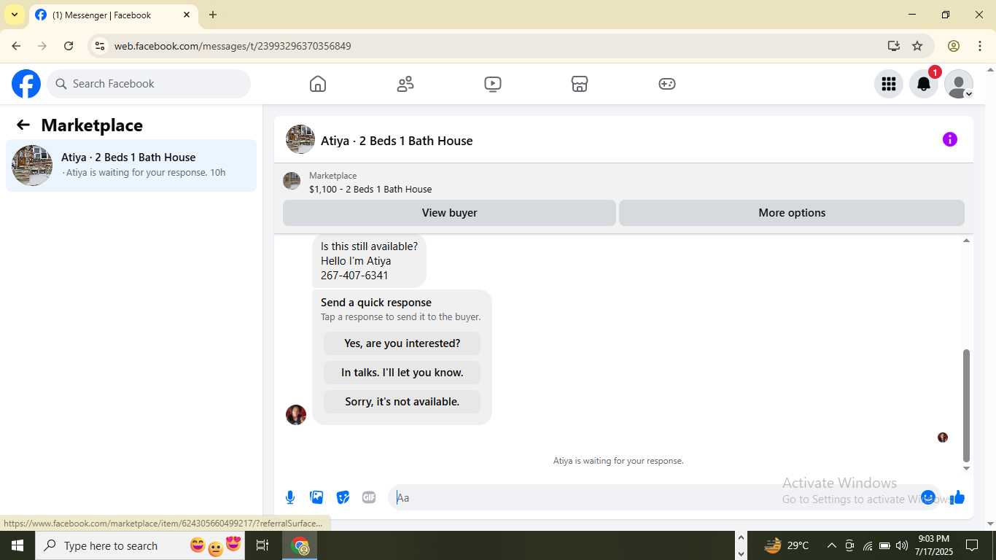
Task: Attach a photo with the image icon
Action: pyautogui.click(x=316, y=497)
